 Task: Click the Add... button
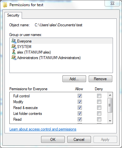74,79
